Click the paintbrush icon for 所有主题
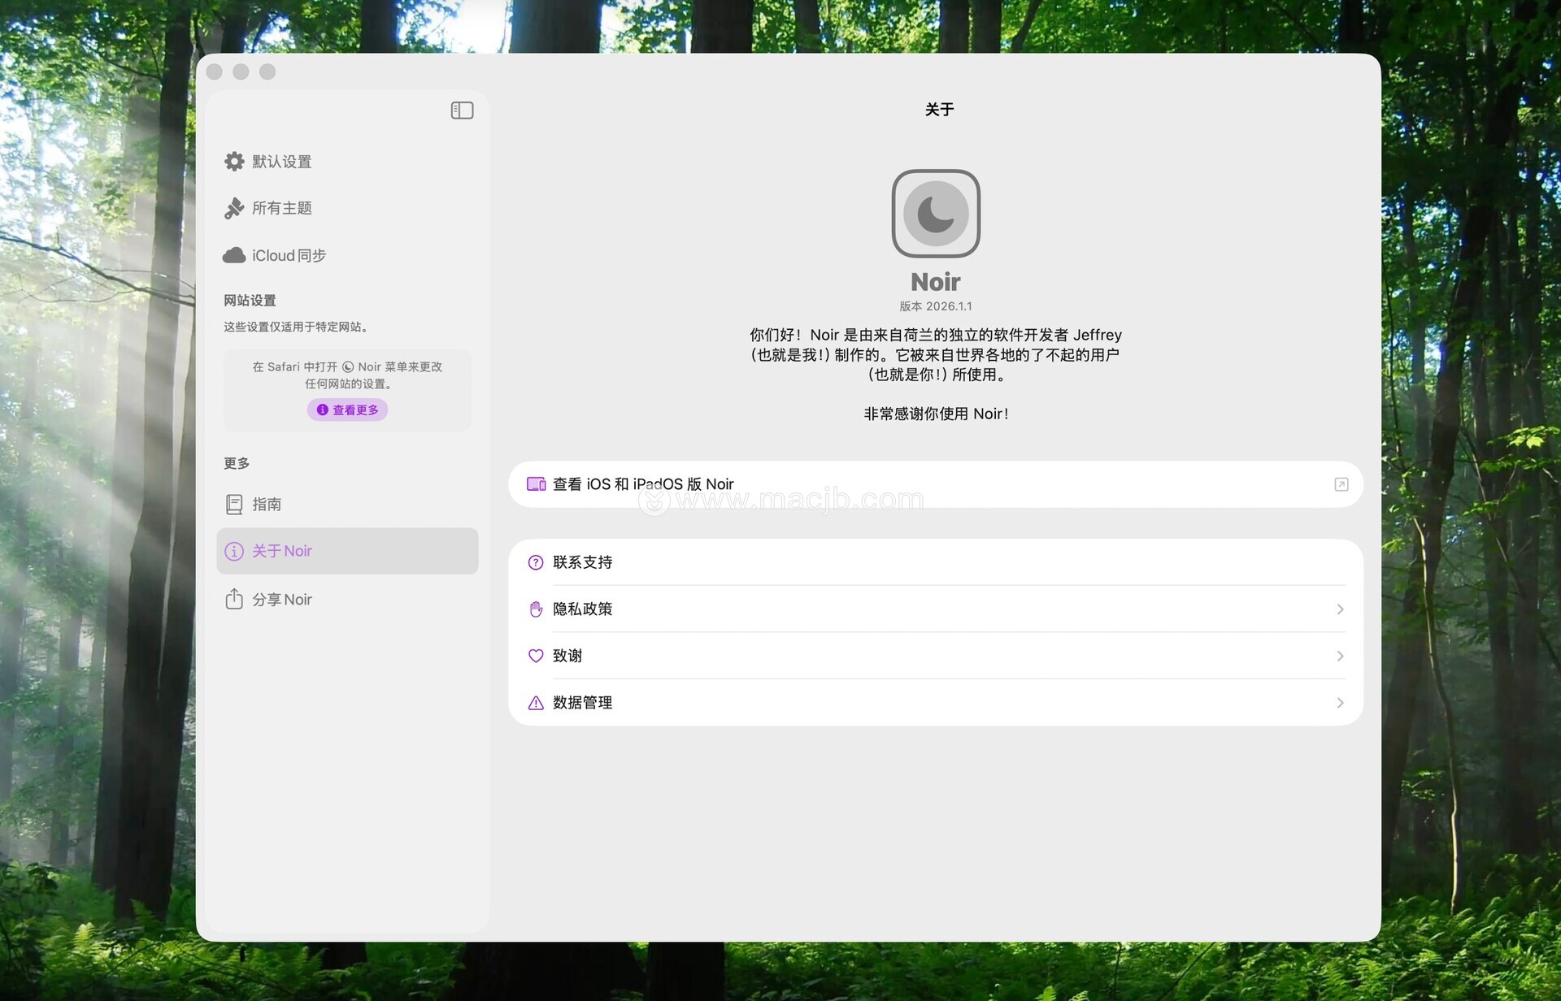Screen dimensions: 1561x1001 (x=234, y=209)
